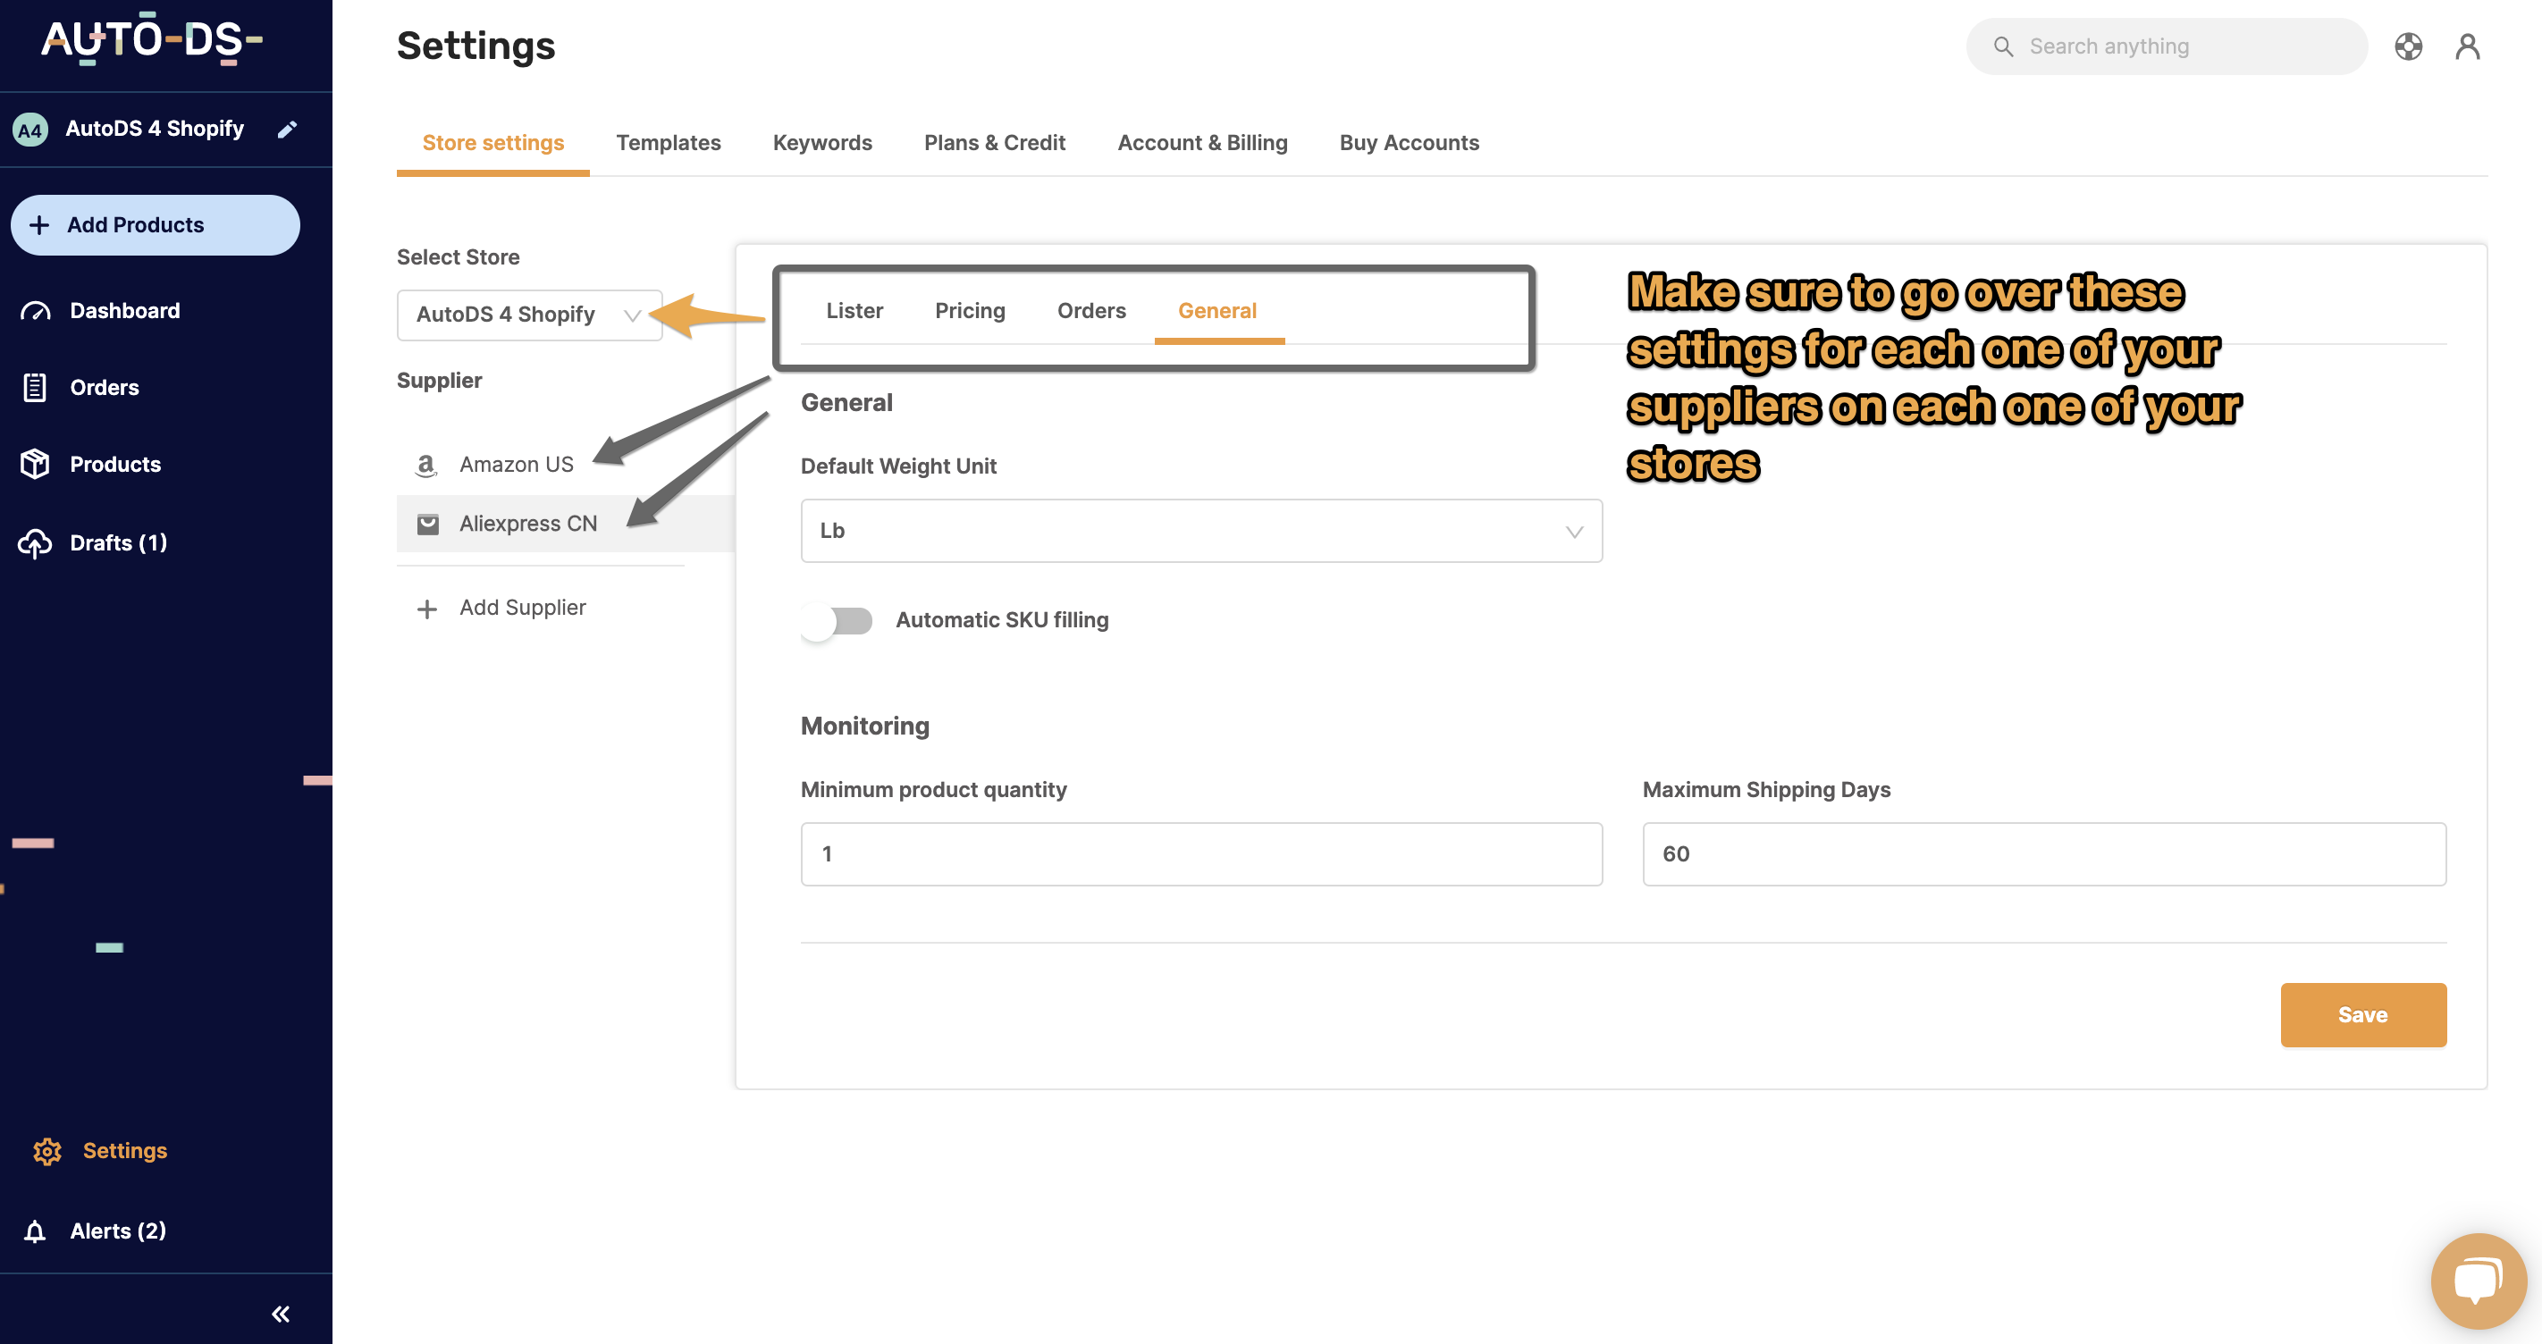Open the help lifebuoy icon
The width and height of the screenshot is (2542, 1344).
point(2408,46)
